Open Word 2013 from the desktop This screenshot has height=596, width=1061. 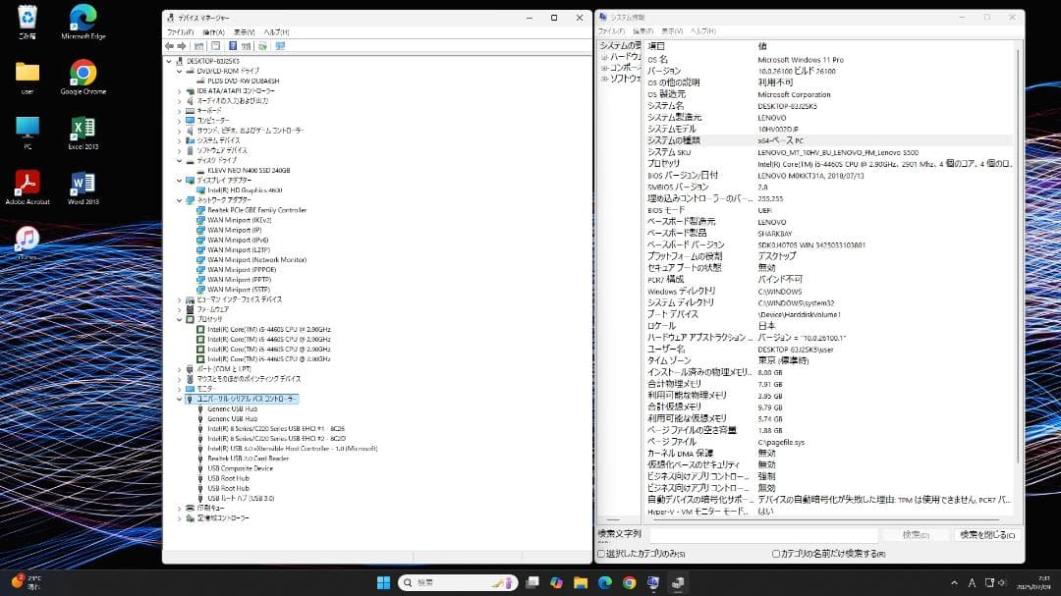tap(82, 187)
